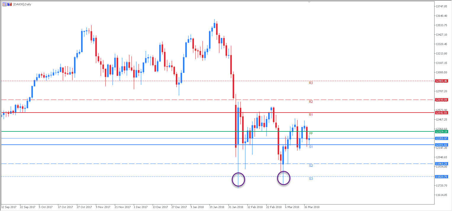Image resolution: width=452 pixels, height=211 pixels.
Task: Click the 6 Mar 2018 date label
Action: pyautogui.click(x=292, y=207)
